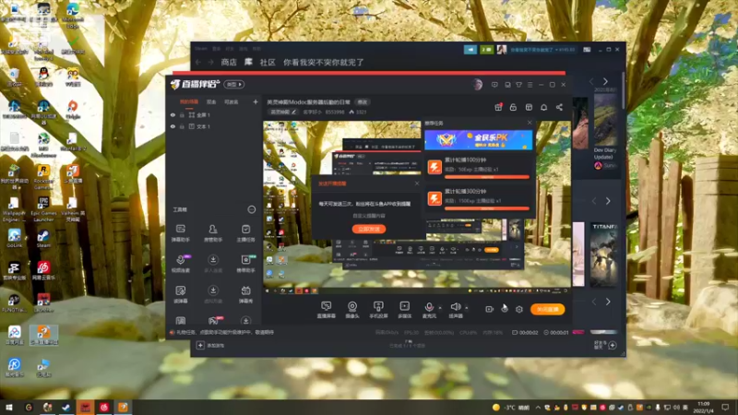Screen dimensions: 738x415
Task: Open the notification bell
Action: [543, 107]
